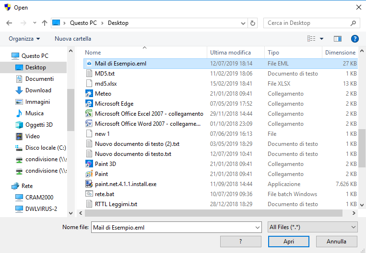Image resolution: width=366 pixels, height=253 pixels.
Task: Open the All Files (*.*) type dropdown
Action: [313, 227]
